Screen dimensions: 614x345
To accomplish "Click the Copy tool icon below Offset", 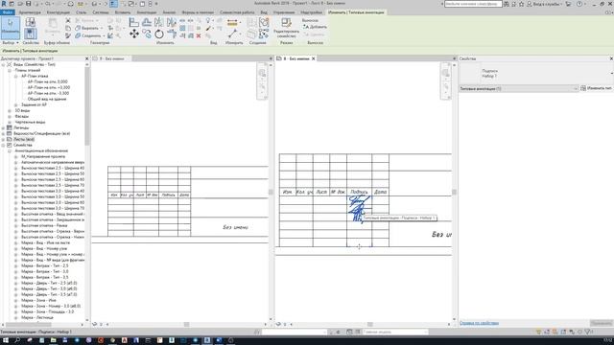I will 147,34.
